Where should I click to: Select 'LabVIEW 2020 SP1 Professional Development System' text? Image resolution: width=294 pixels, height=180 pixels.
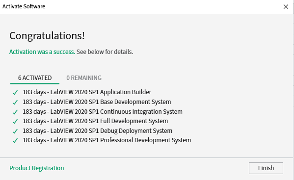tap(121, 140)
